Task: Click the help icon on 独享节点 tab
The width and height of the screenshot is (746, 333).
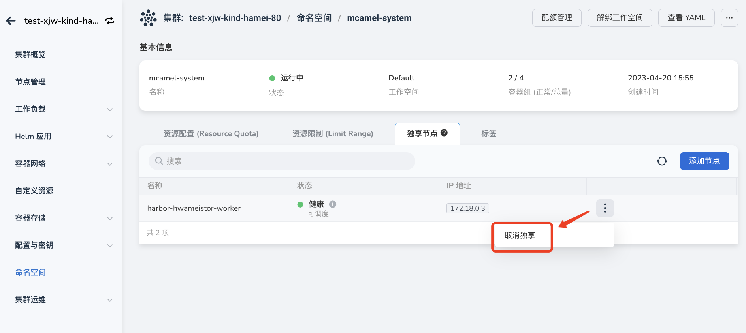Action: (x=444, y=133)
